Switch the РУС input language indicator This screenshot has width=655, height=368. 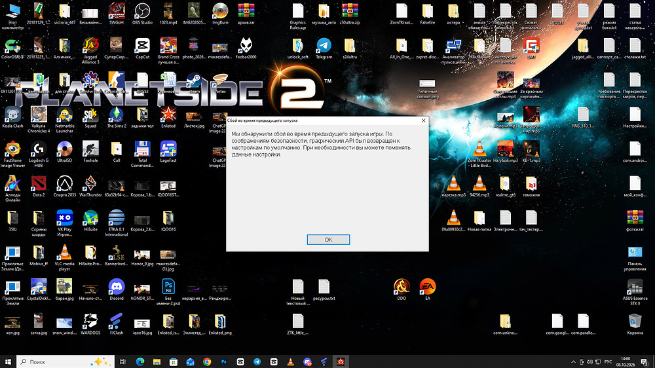608,361
